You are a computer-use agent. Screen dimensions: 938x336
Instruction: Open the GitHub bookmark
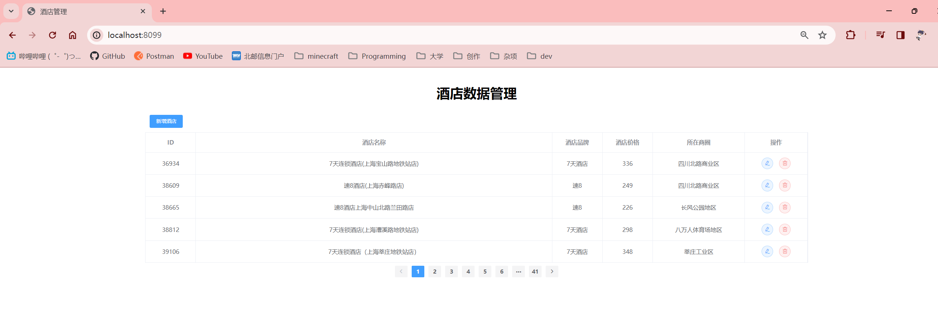point(108,56)
